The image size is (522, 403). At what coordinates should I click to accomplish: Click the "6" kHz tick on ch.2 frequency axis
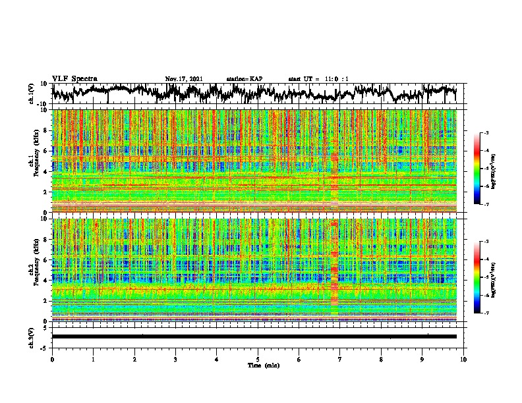point(46,260)
